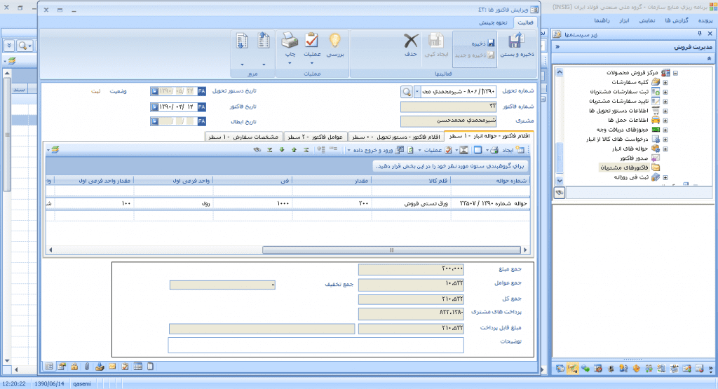This screenshot has height=389, width=718.
Task: Click the Review (بررسی) light bulb icon
Action: coord(335,43)
